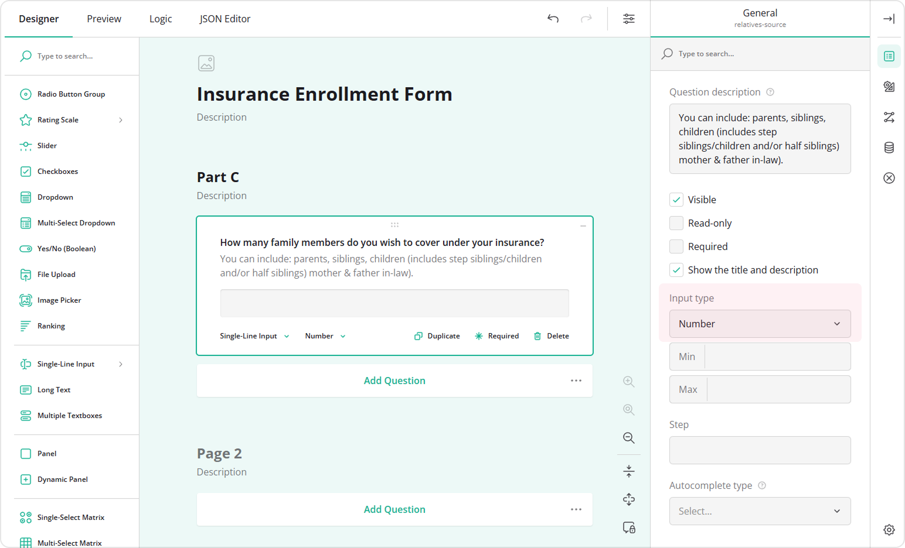This screenshot has width=905, height=548.
Task: Open the Input type Number dropdown
Action: pos(760,324)
